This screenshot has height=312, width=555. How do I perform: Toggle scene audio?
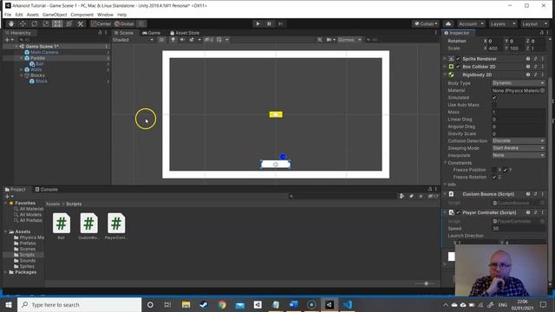pyautogui.click(x=182, y=40)
